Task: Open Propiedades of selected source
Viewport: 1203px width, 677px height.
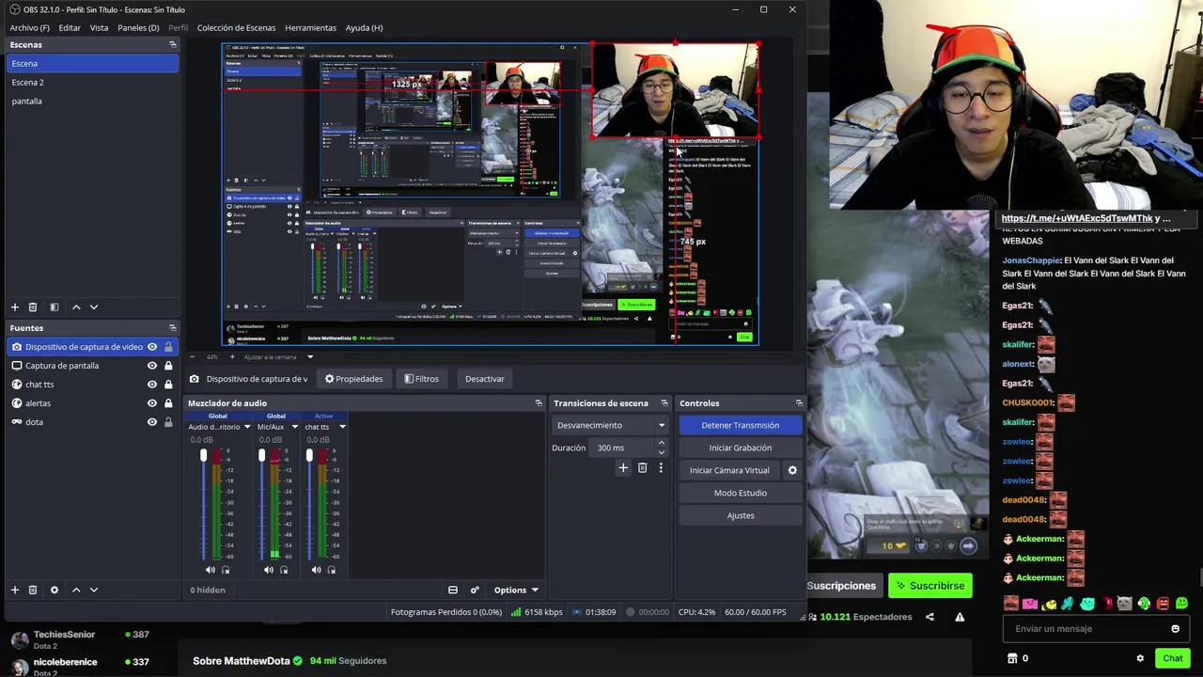Action: (353, 379)
